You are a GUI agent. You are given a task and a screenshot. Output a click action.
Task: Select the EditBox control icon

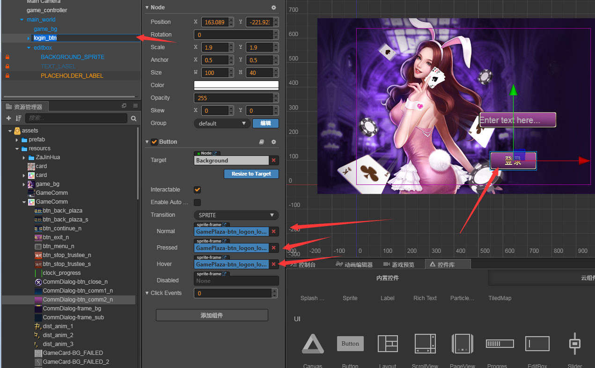click(x=537, y=344)
